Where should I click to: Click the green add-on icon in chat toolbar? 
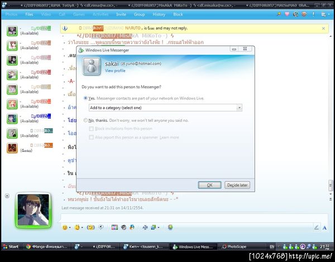pos(170,227)
